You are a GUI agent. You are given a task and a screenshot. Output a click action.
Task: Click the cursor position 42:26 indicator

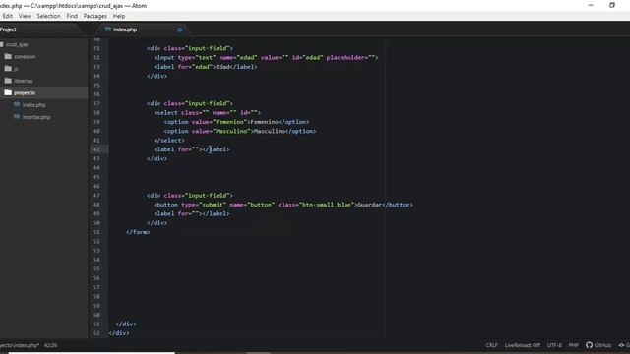pyautogui.click(x=50, y=345)
